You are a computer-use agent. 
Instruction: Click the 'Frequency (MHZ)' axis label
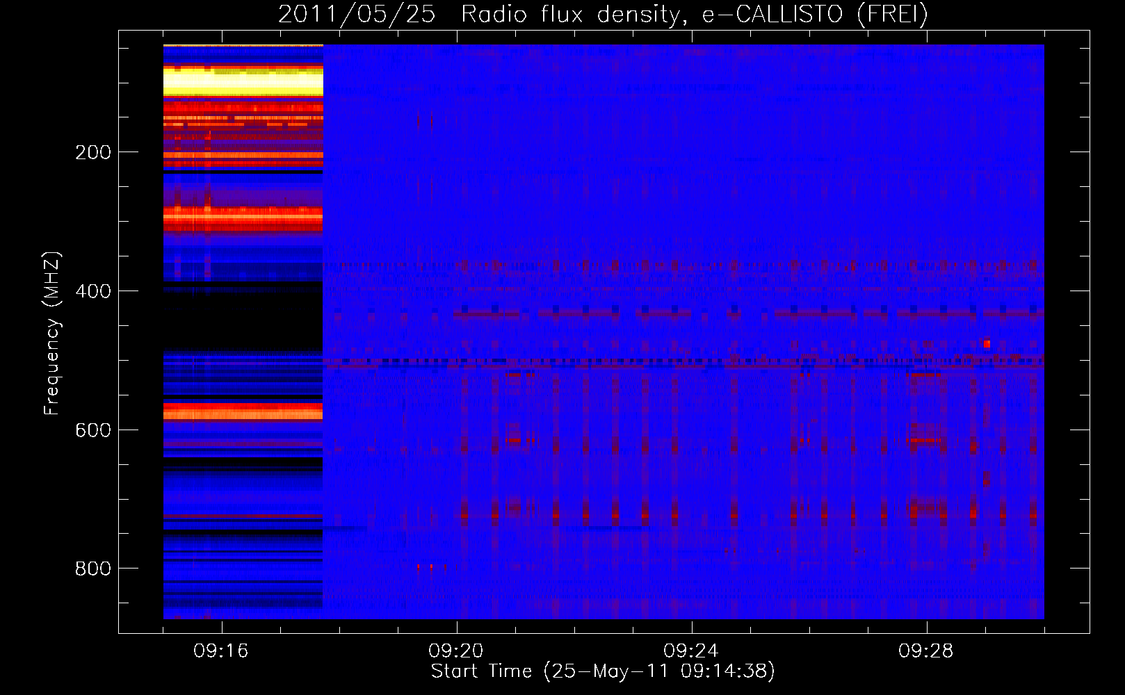tap(52, 333)
